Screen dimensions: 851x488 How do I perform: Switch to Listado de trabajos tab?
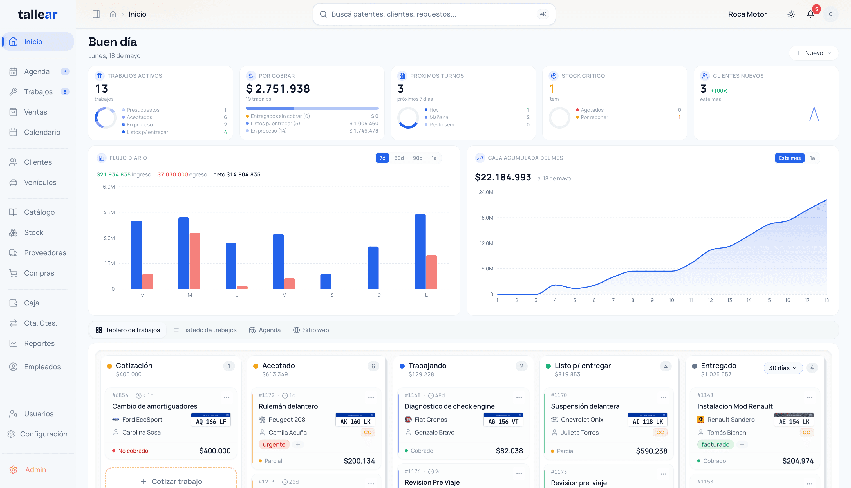tap(204, 330)
